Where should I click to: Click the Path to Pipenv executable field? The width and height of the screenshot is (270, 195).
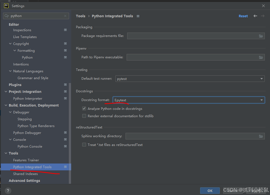point(196,57)
